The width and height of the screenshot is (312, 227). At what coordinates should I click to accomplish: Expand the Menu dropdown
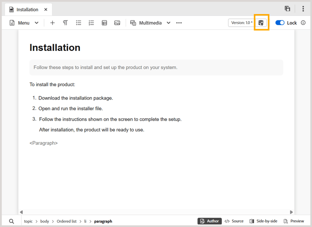[37, 23]
